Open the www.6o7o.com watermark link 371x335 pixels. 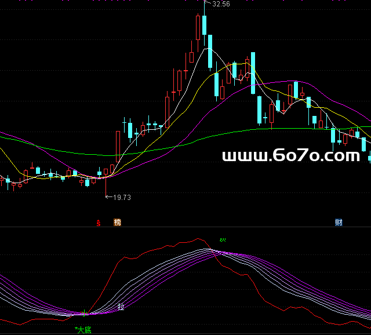(291, 155)
